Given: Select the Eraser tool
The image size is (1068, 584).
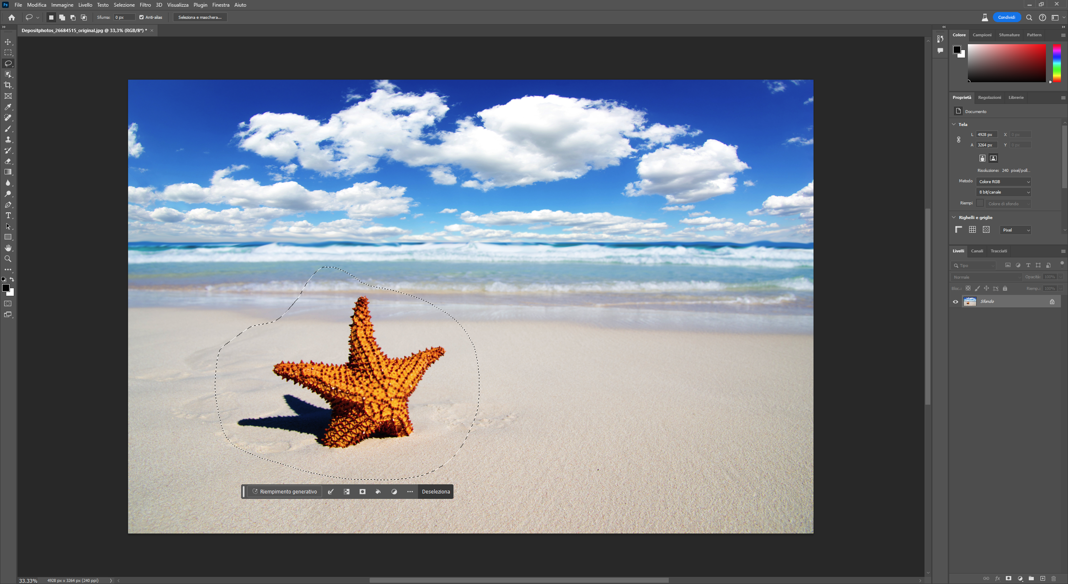Looking at the screenshot, I should pyautogui.click(x=8, y=161).
